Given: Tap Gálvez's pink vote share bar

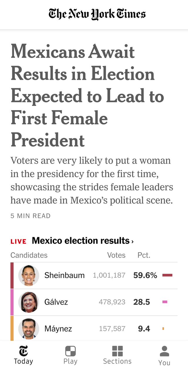Looking at the screenshot, I should click(165, 302).
